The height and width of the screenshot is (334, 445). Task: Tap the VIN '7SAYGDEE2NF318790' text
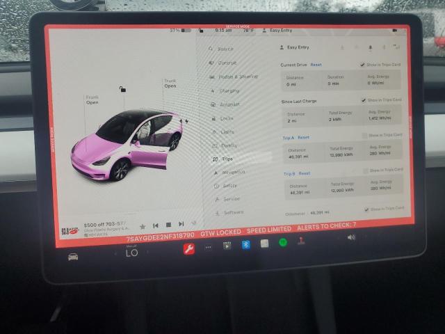point(161,237)
